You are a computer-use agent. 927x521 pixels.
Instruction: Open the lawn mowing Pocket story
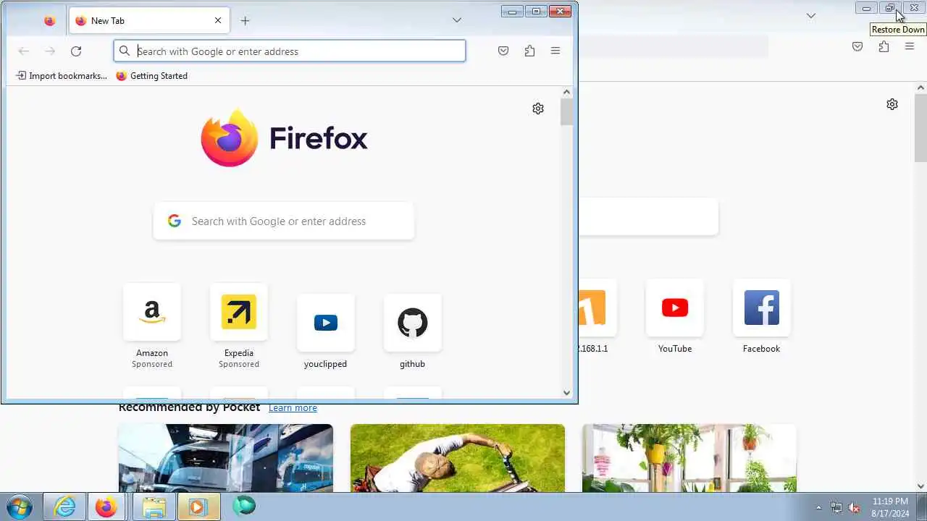click(458, 458)
